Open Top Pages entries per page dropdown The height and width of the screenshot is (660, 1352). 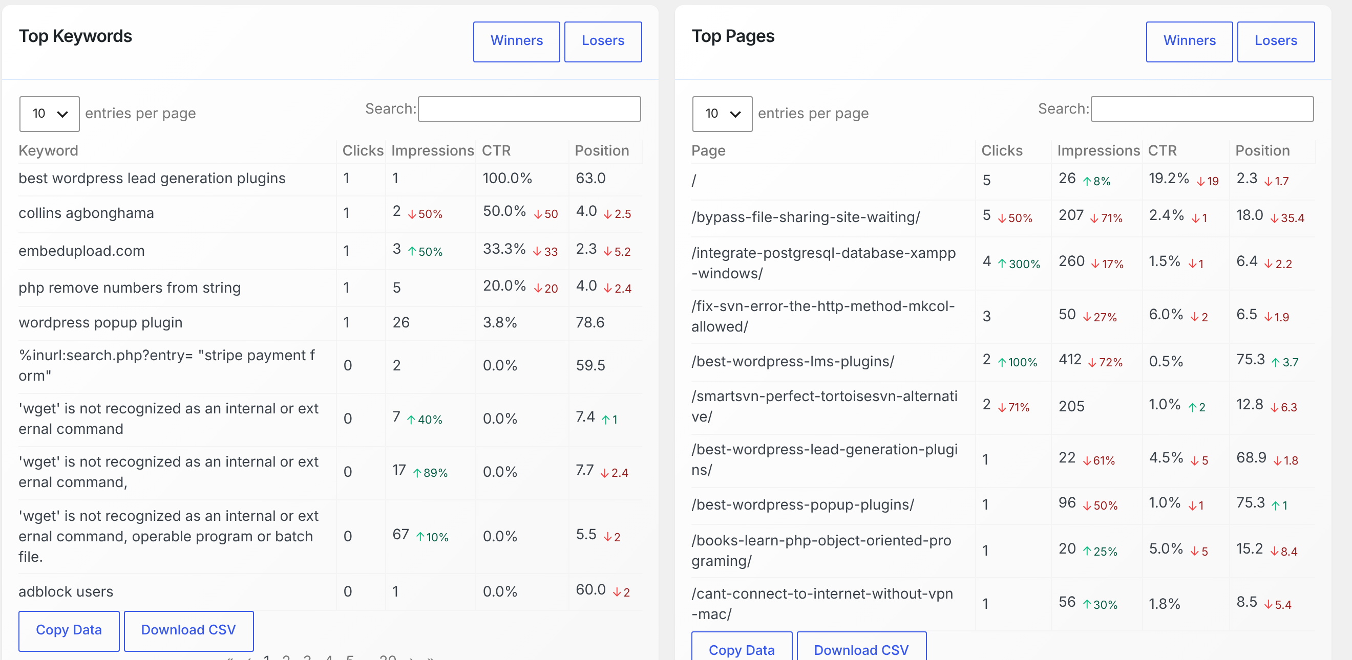pyautogui.click(x=722, y=114)
